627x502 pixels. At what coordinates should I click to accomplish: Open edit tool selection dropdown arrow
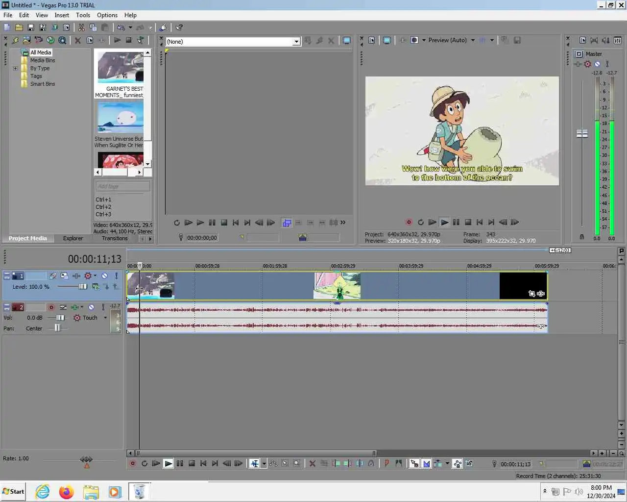point(264,463)
